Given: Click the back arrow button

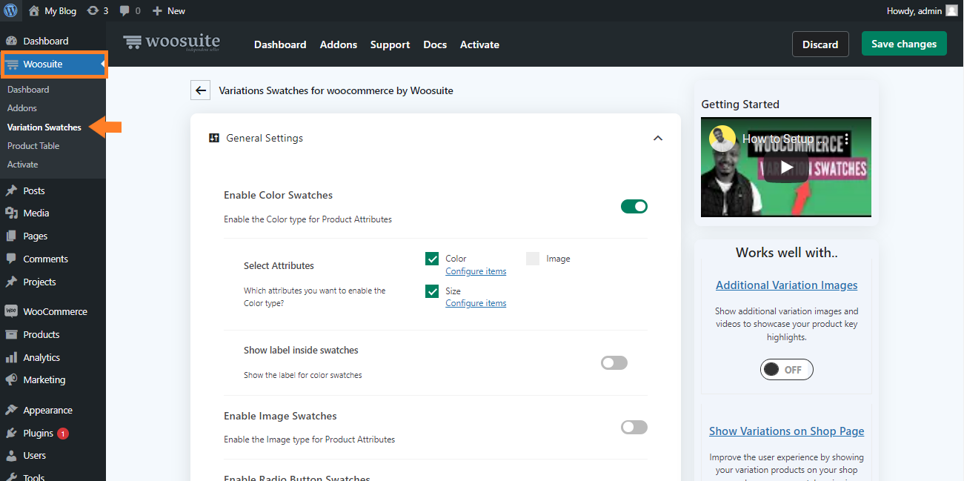Looking at the screenshot, I should coord(200,90).
